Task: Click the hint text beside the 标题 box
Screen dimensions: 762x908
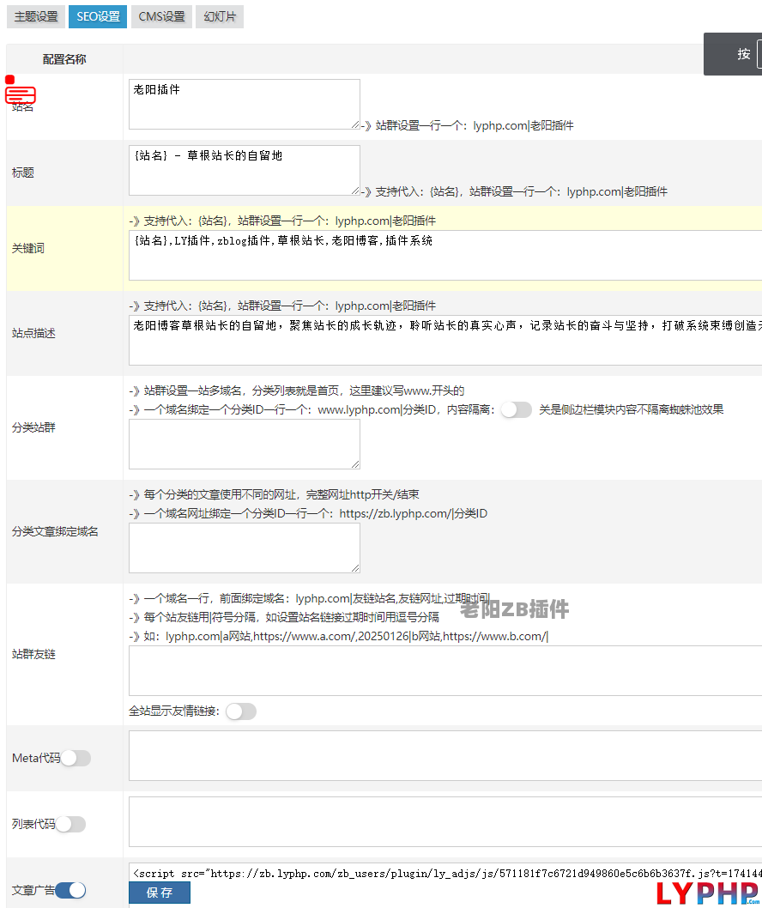Action: pyautogui.click(x=514, y=191)
